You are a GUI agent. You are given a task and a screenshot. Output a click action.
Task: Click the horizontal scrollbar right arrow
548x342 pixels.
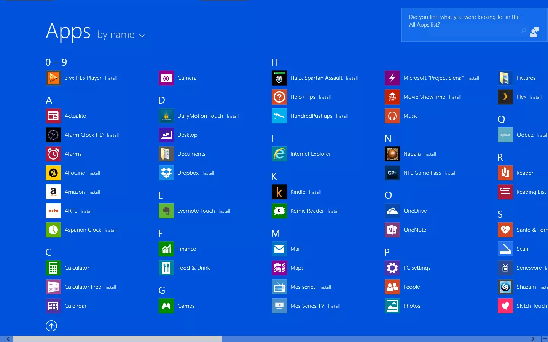tap(533, 339)
